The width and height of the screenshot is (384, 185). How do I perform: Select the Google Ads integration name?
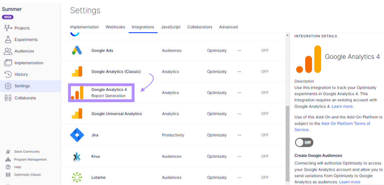coord(102,51)
